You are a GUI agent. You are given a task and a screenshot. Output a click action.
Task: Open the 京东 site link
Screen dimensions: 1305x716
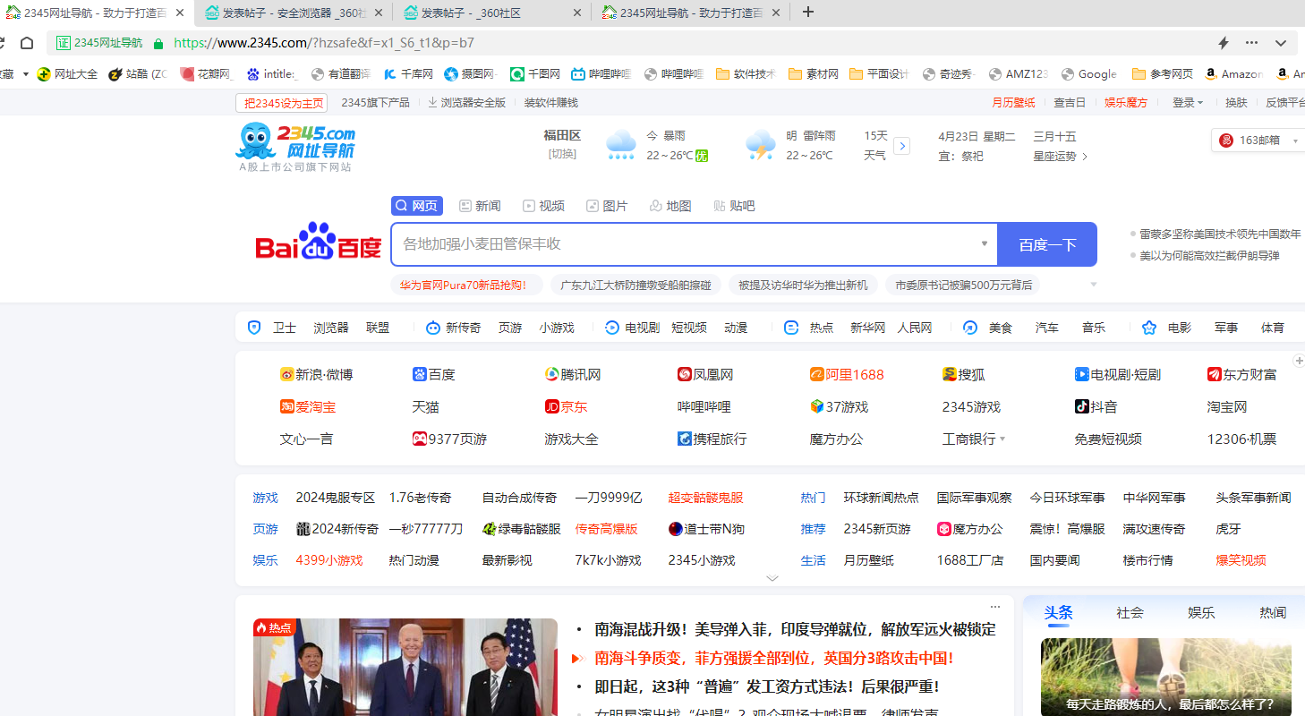567,406
